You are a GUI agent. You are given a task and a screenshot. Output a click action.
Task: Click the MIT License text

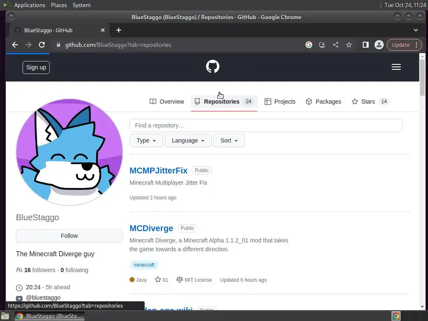point(198,280)
